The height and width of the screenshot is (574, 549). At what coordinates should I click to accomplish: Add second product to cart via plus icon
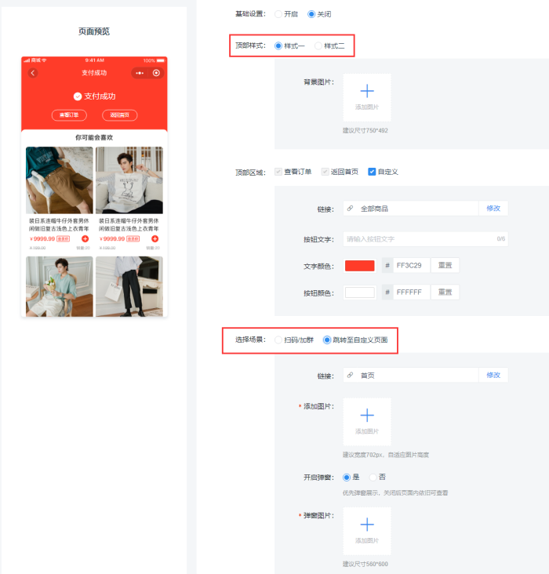point(155,239)
